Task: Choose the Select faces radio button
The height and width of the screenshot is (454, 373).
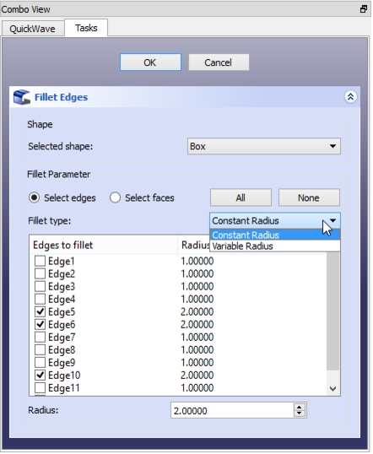Action: pyautogui.click(x=115, y=197)
